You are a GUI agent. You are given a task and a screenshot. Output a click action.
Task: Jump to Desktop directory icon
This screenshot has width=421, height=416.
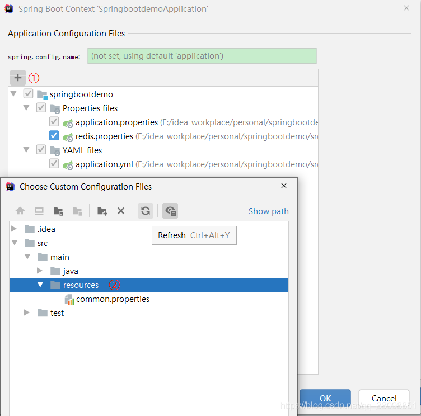coord(39,211)
